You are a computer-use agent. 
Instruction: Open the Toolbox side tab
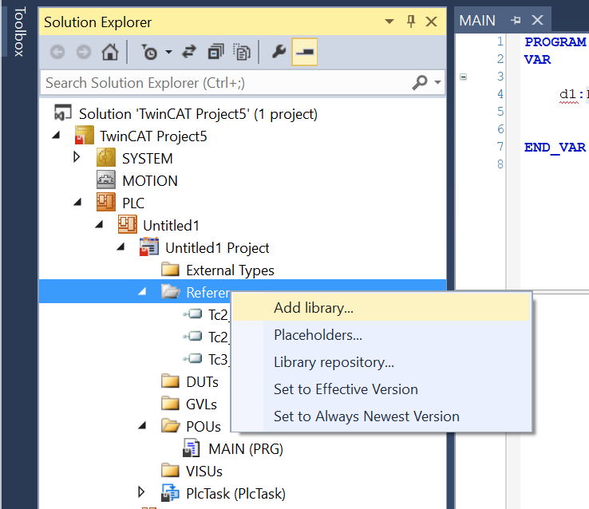coord(19,32)
